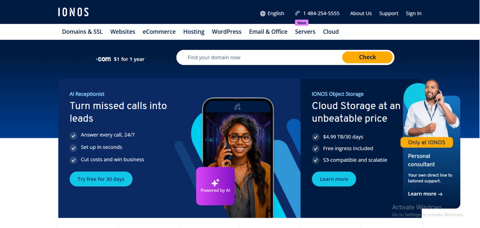Click the call icon on the phone mockup
The width and height of the screenshot is (480, 228).
[x=238, y=107]
